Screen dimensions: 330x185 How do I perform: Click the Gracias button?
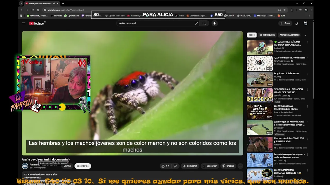228,166
